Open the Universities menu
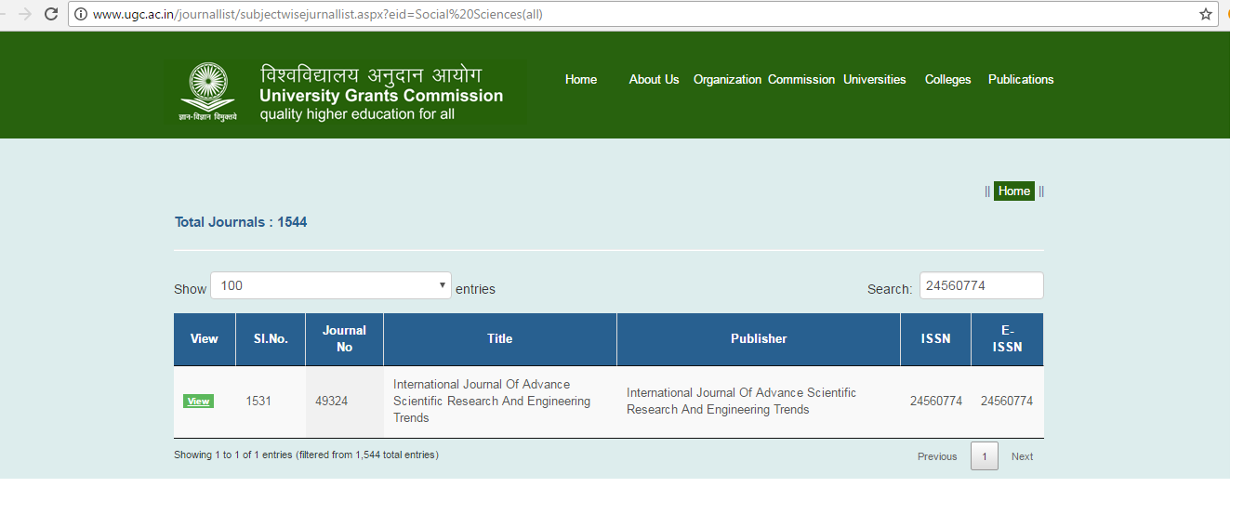Screen dimensions: 1257x514 875,79
